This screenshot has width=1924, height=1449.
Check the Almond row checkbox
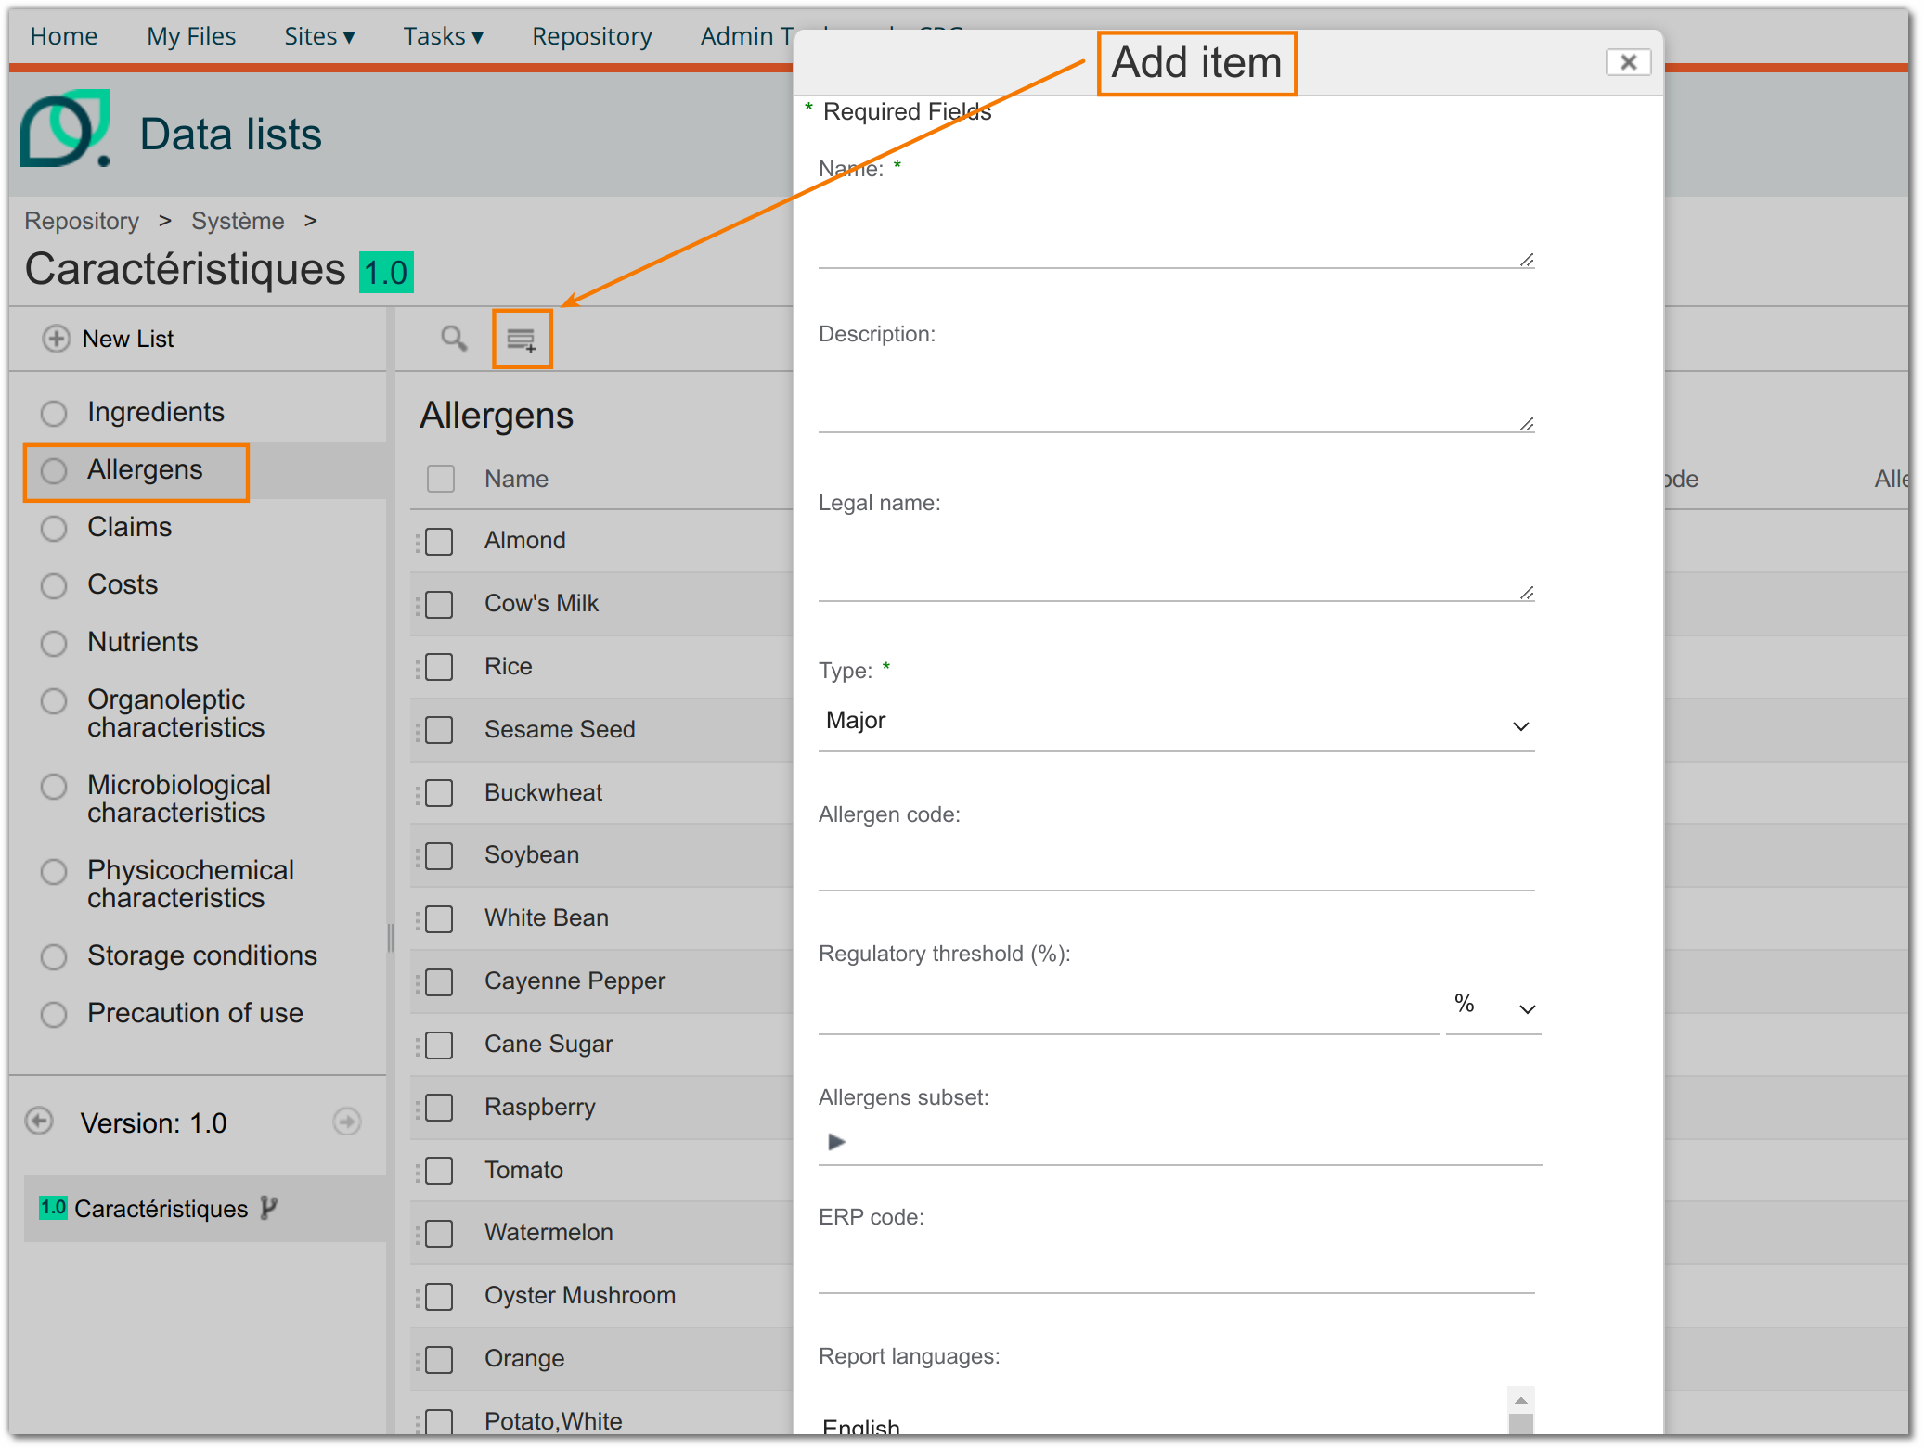[x=439, y=541]
